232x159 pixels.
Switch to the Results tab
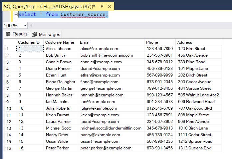[x=17, y=34]
